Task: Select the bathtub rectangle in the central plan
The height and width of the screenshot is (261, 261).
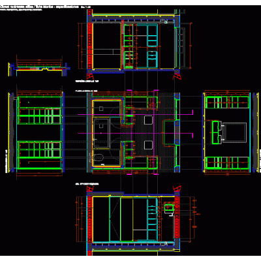Action: (101, 133)
